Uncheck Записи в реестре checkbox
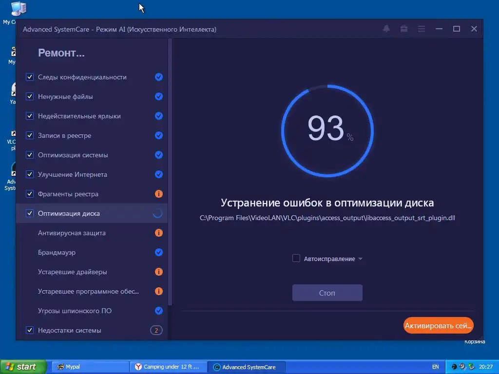This screenshot has height=374, width=499. pyautogui.click(x=30, y=135)
